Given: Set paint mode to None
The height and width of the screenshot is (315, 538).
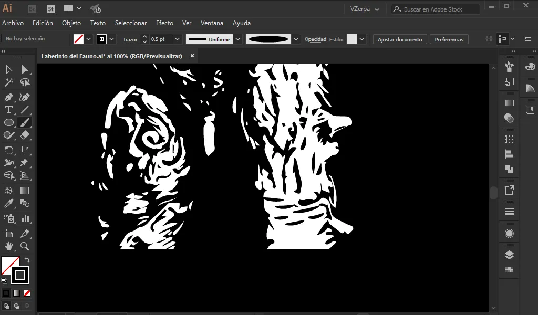Looking at the screenshot, I should (x=27, y=293).
